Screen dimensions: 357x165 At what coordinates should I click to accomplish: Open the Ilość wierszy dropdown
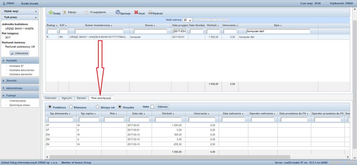click(188, 20)
